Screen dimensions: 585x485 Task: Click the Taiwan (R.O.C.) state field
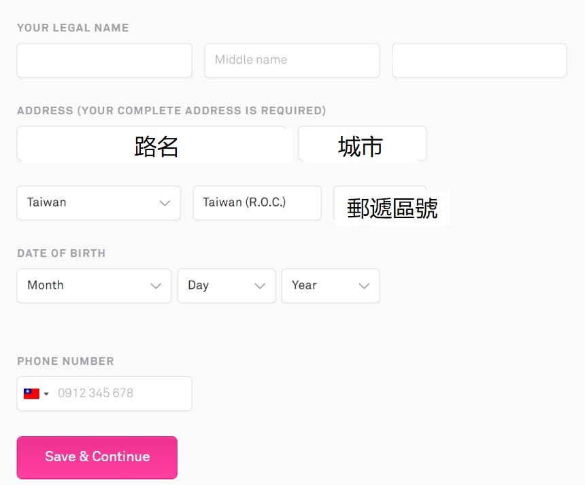(x=257, y=203)
